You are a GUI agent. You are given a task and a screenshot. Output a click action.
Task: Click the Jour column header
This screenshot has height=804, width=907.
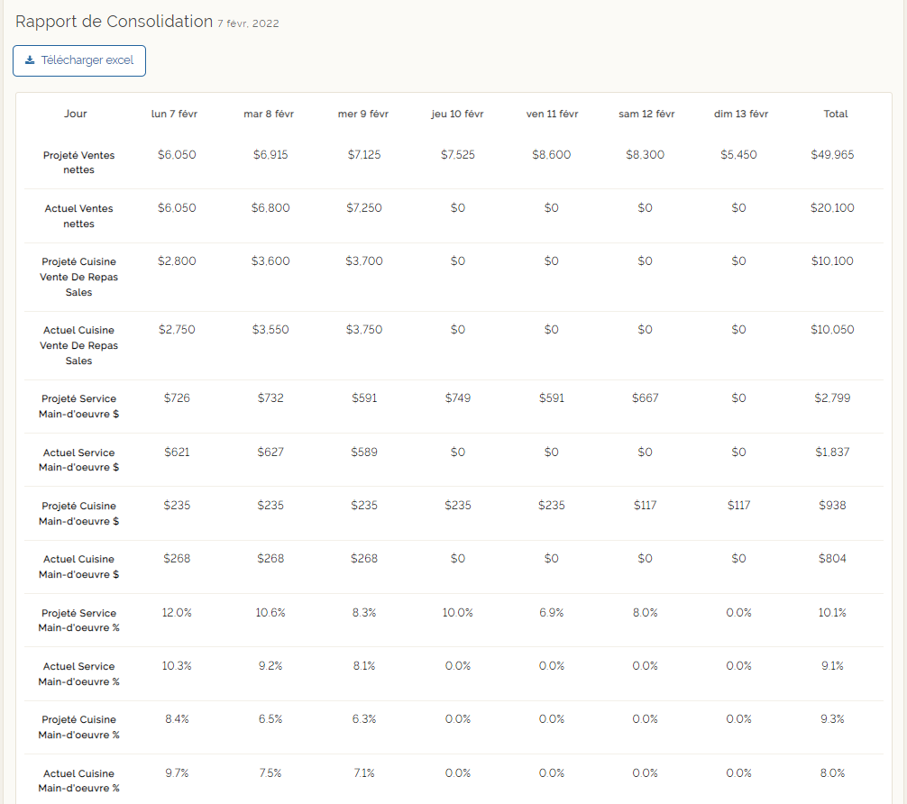pos(76,114)
